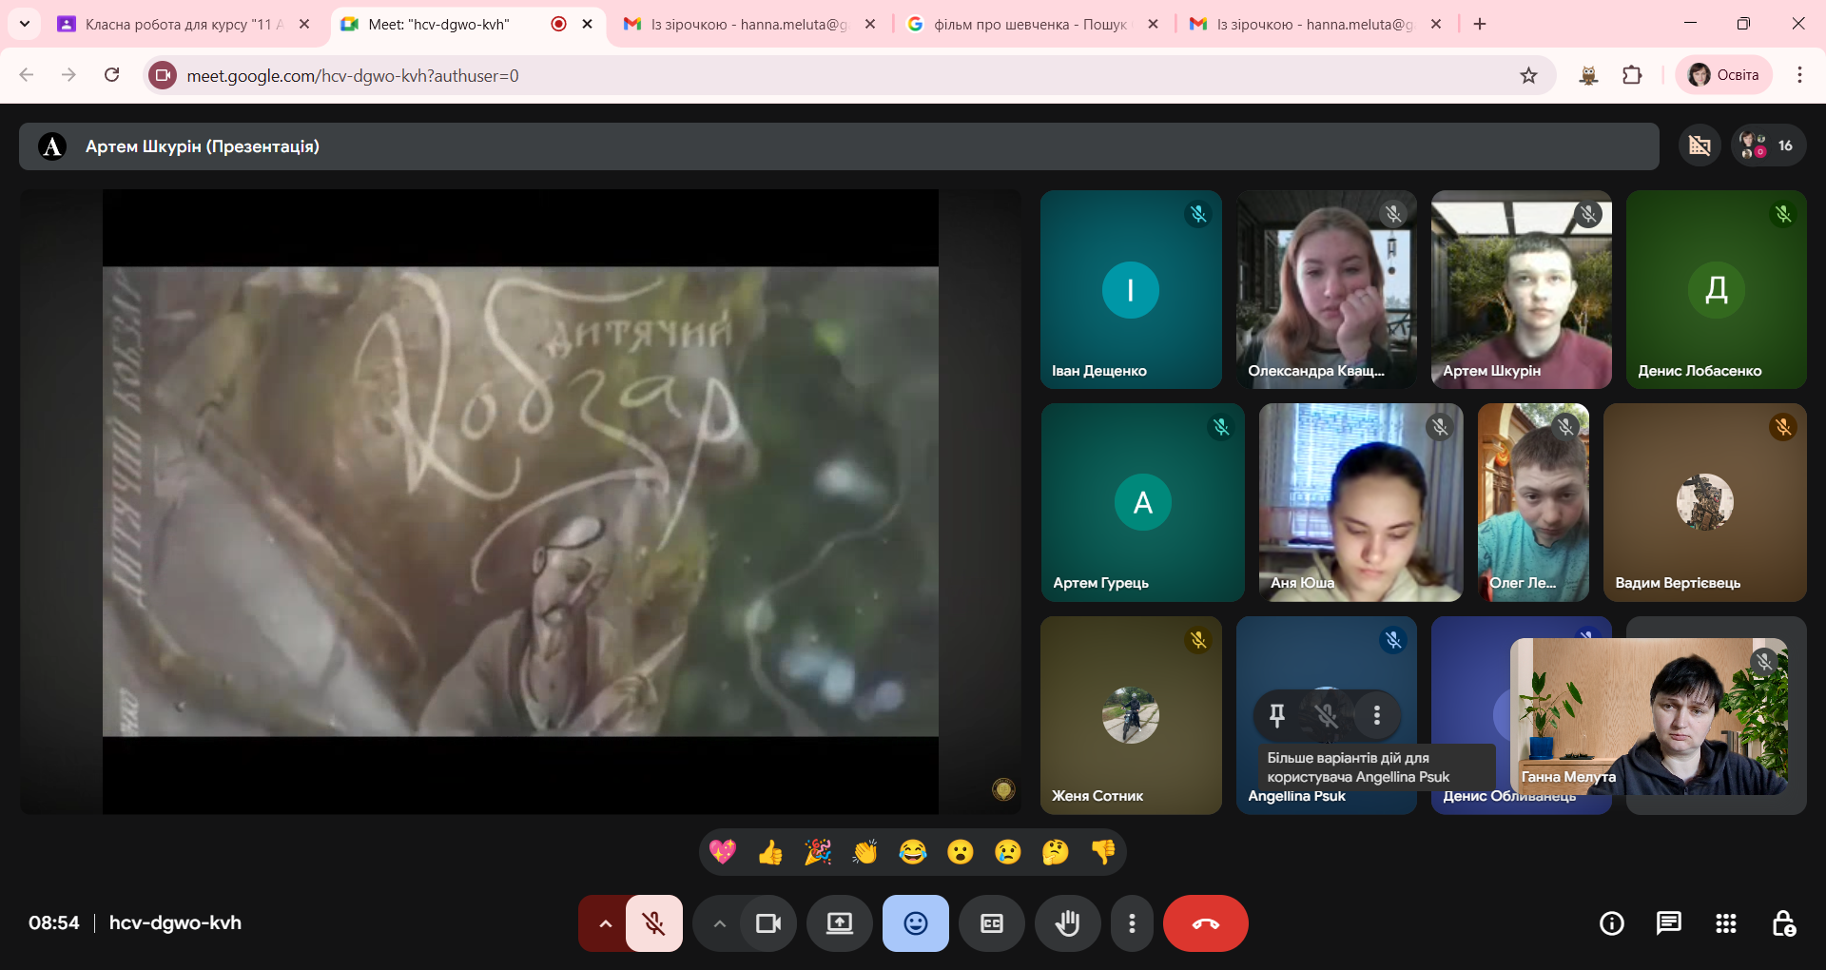
Task: Send the clapping hands reaction
Action: [x=865, y=852]
